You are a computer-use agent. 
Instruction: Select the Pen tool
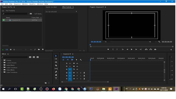tap(56, 72)
